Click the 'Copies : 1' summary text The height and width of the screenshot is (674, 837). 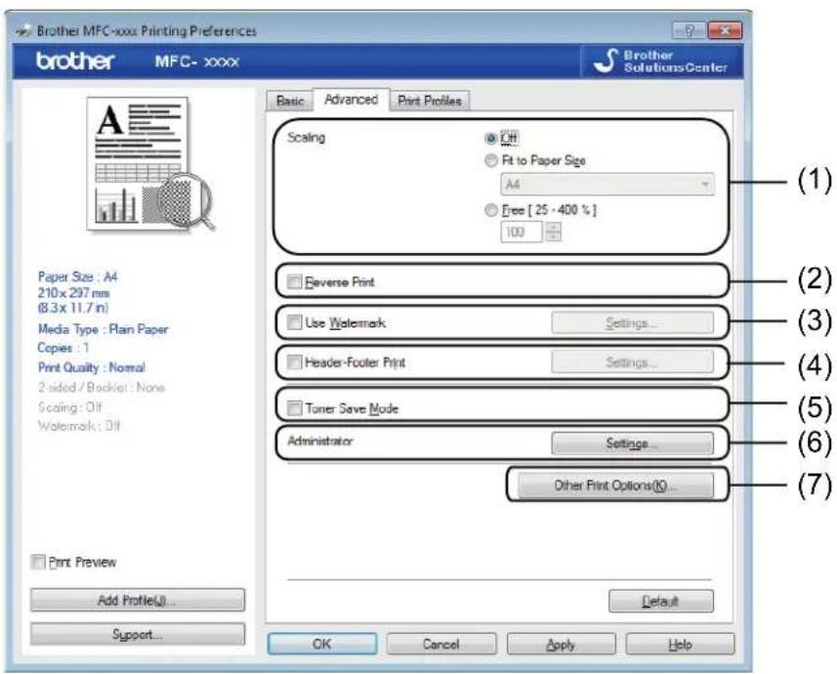point(63,348)
